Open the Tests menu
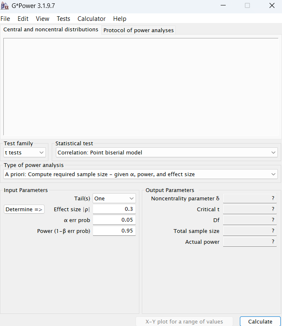The width and height of the screenshot is (282, 326). click(63, 19)
